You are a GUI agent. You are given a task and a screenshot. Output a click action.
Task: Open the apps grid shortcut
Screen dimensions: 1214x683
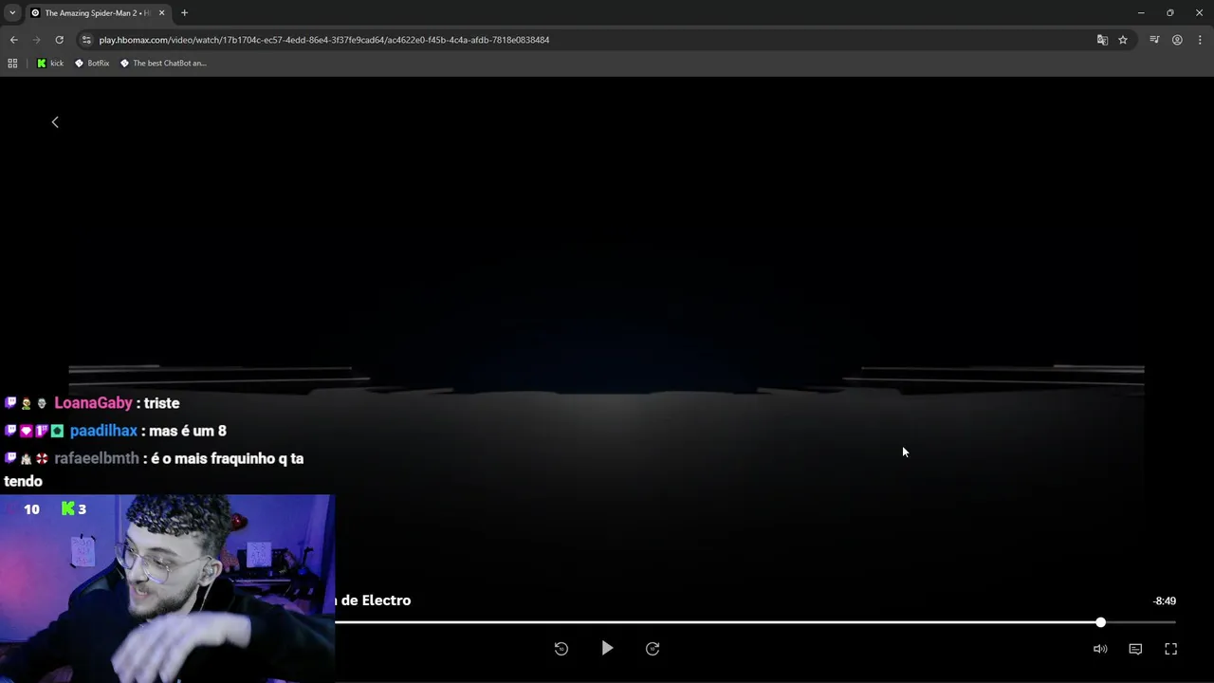tap(12, 64)
